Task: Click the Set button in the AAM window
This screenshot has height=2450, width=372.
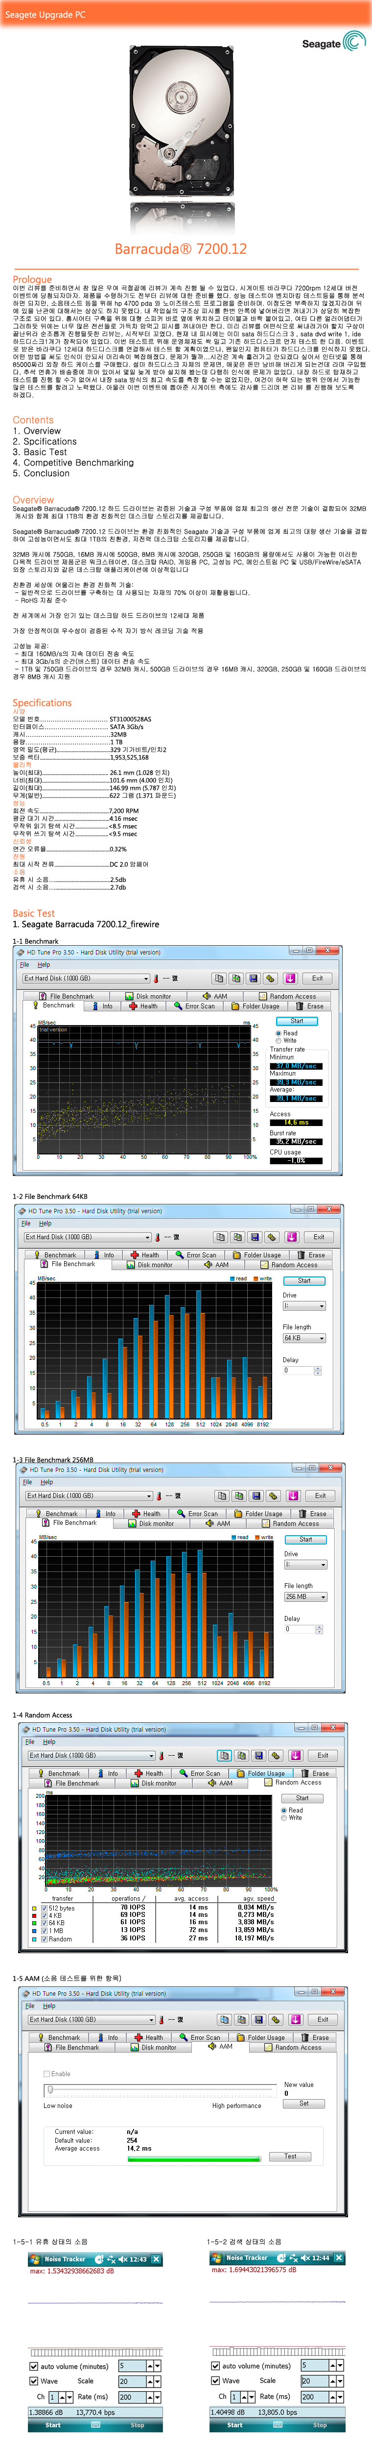Action: point(303,2103)
